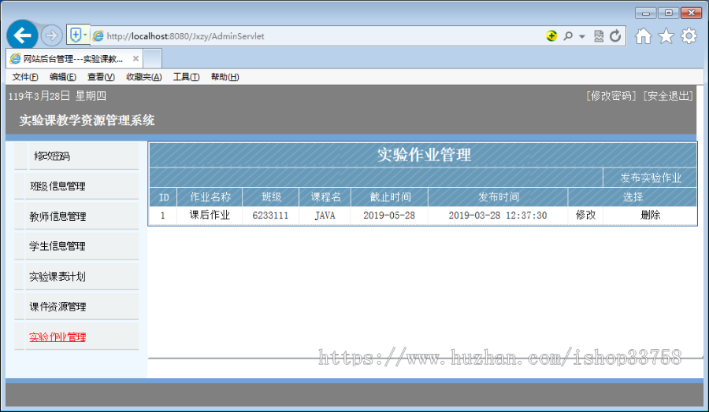Click the 发布时间 column header
This screenshot has height=412, width=709.
click(x=499, y=197)
